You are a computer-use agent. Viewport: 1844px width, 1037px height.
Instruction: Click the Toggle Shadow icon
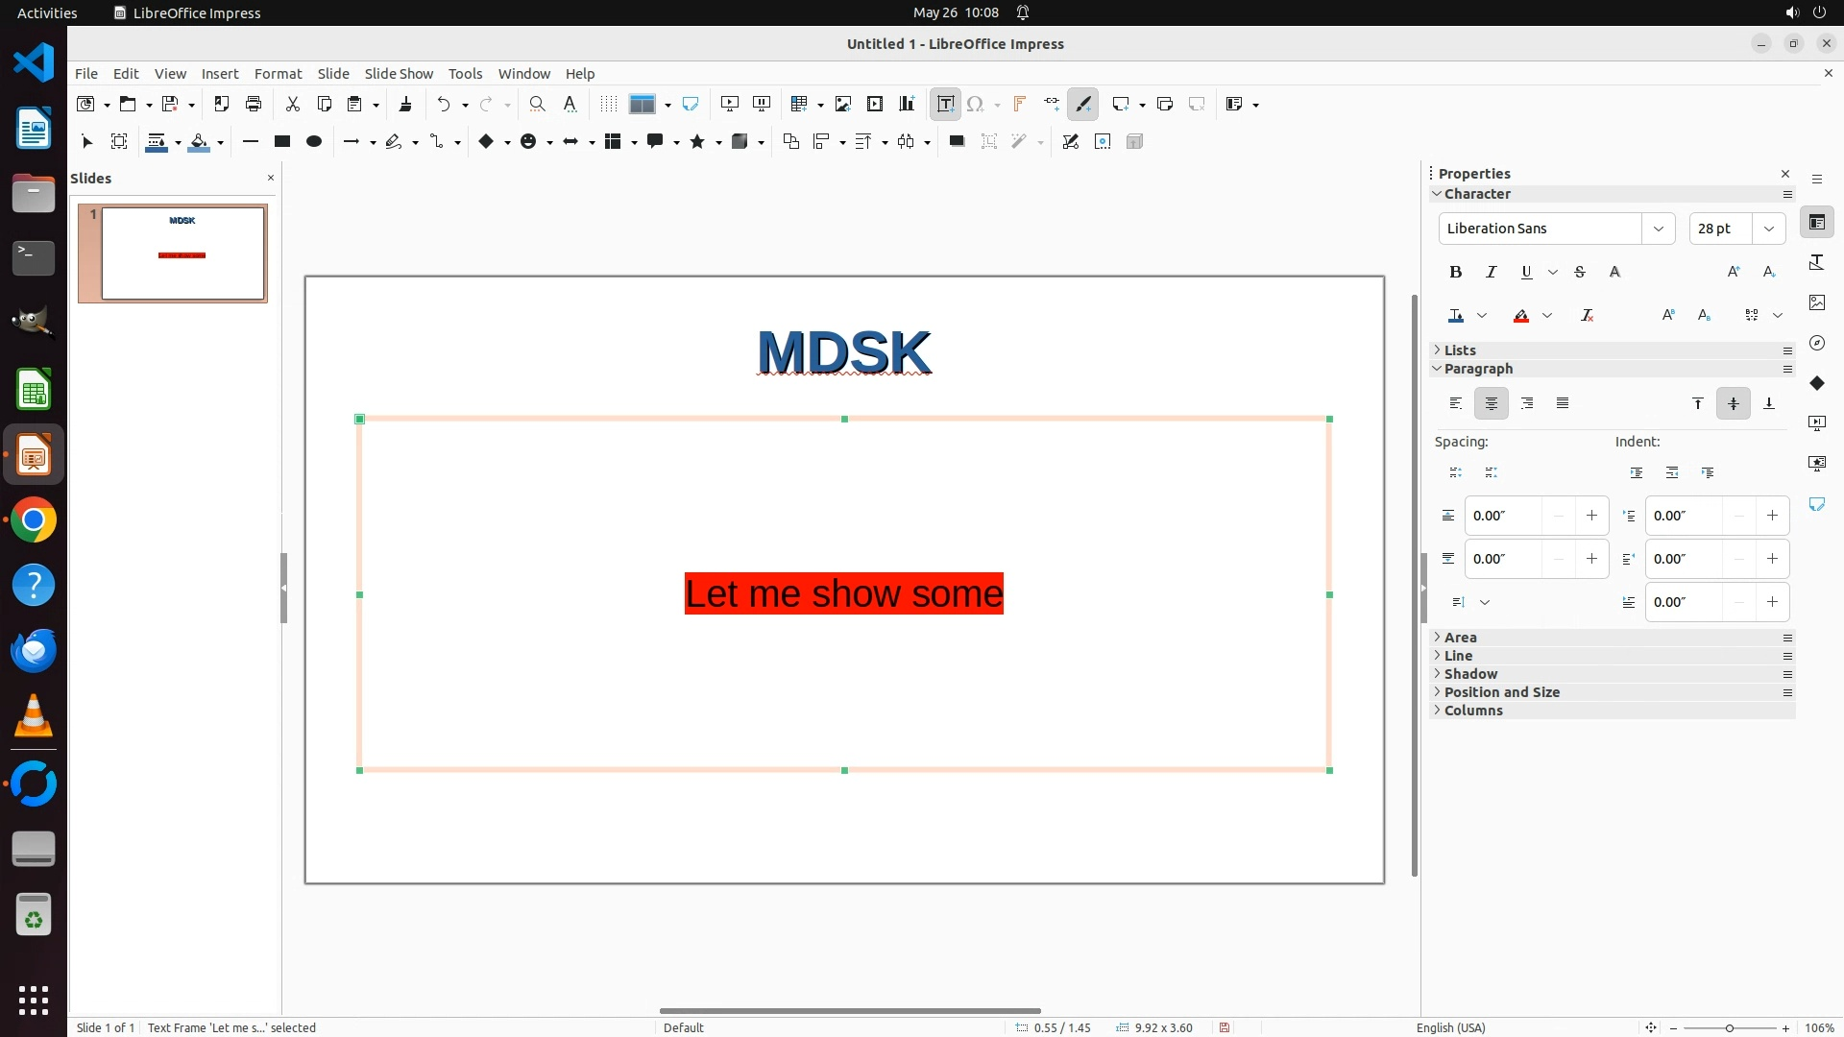[x=957, y=141]
